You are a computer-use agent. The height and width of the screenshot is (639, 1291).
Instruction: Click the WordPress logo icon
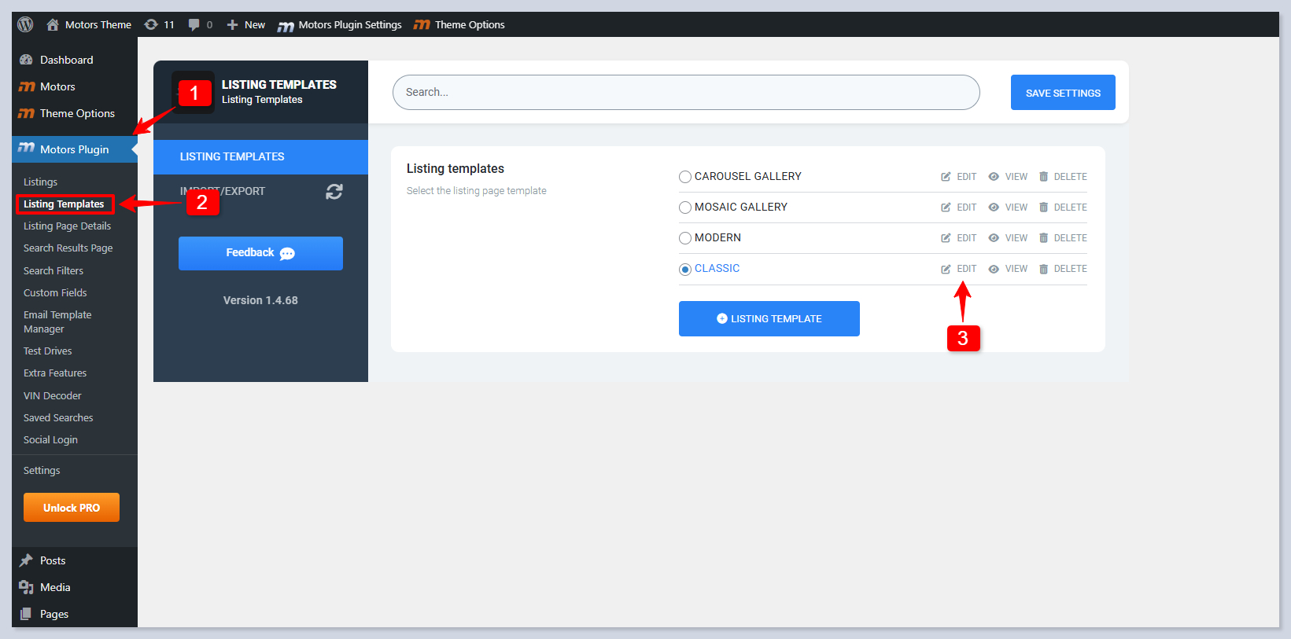pos(25,24)
